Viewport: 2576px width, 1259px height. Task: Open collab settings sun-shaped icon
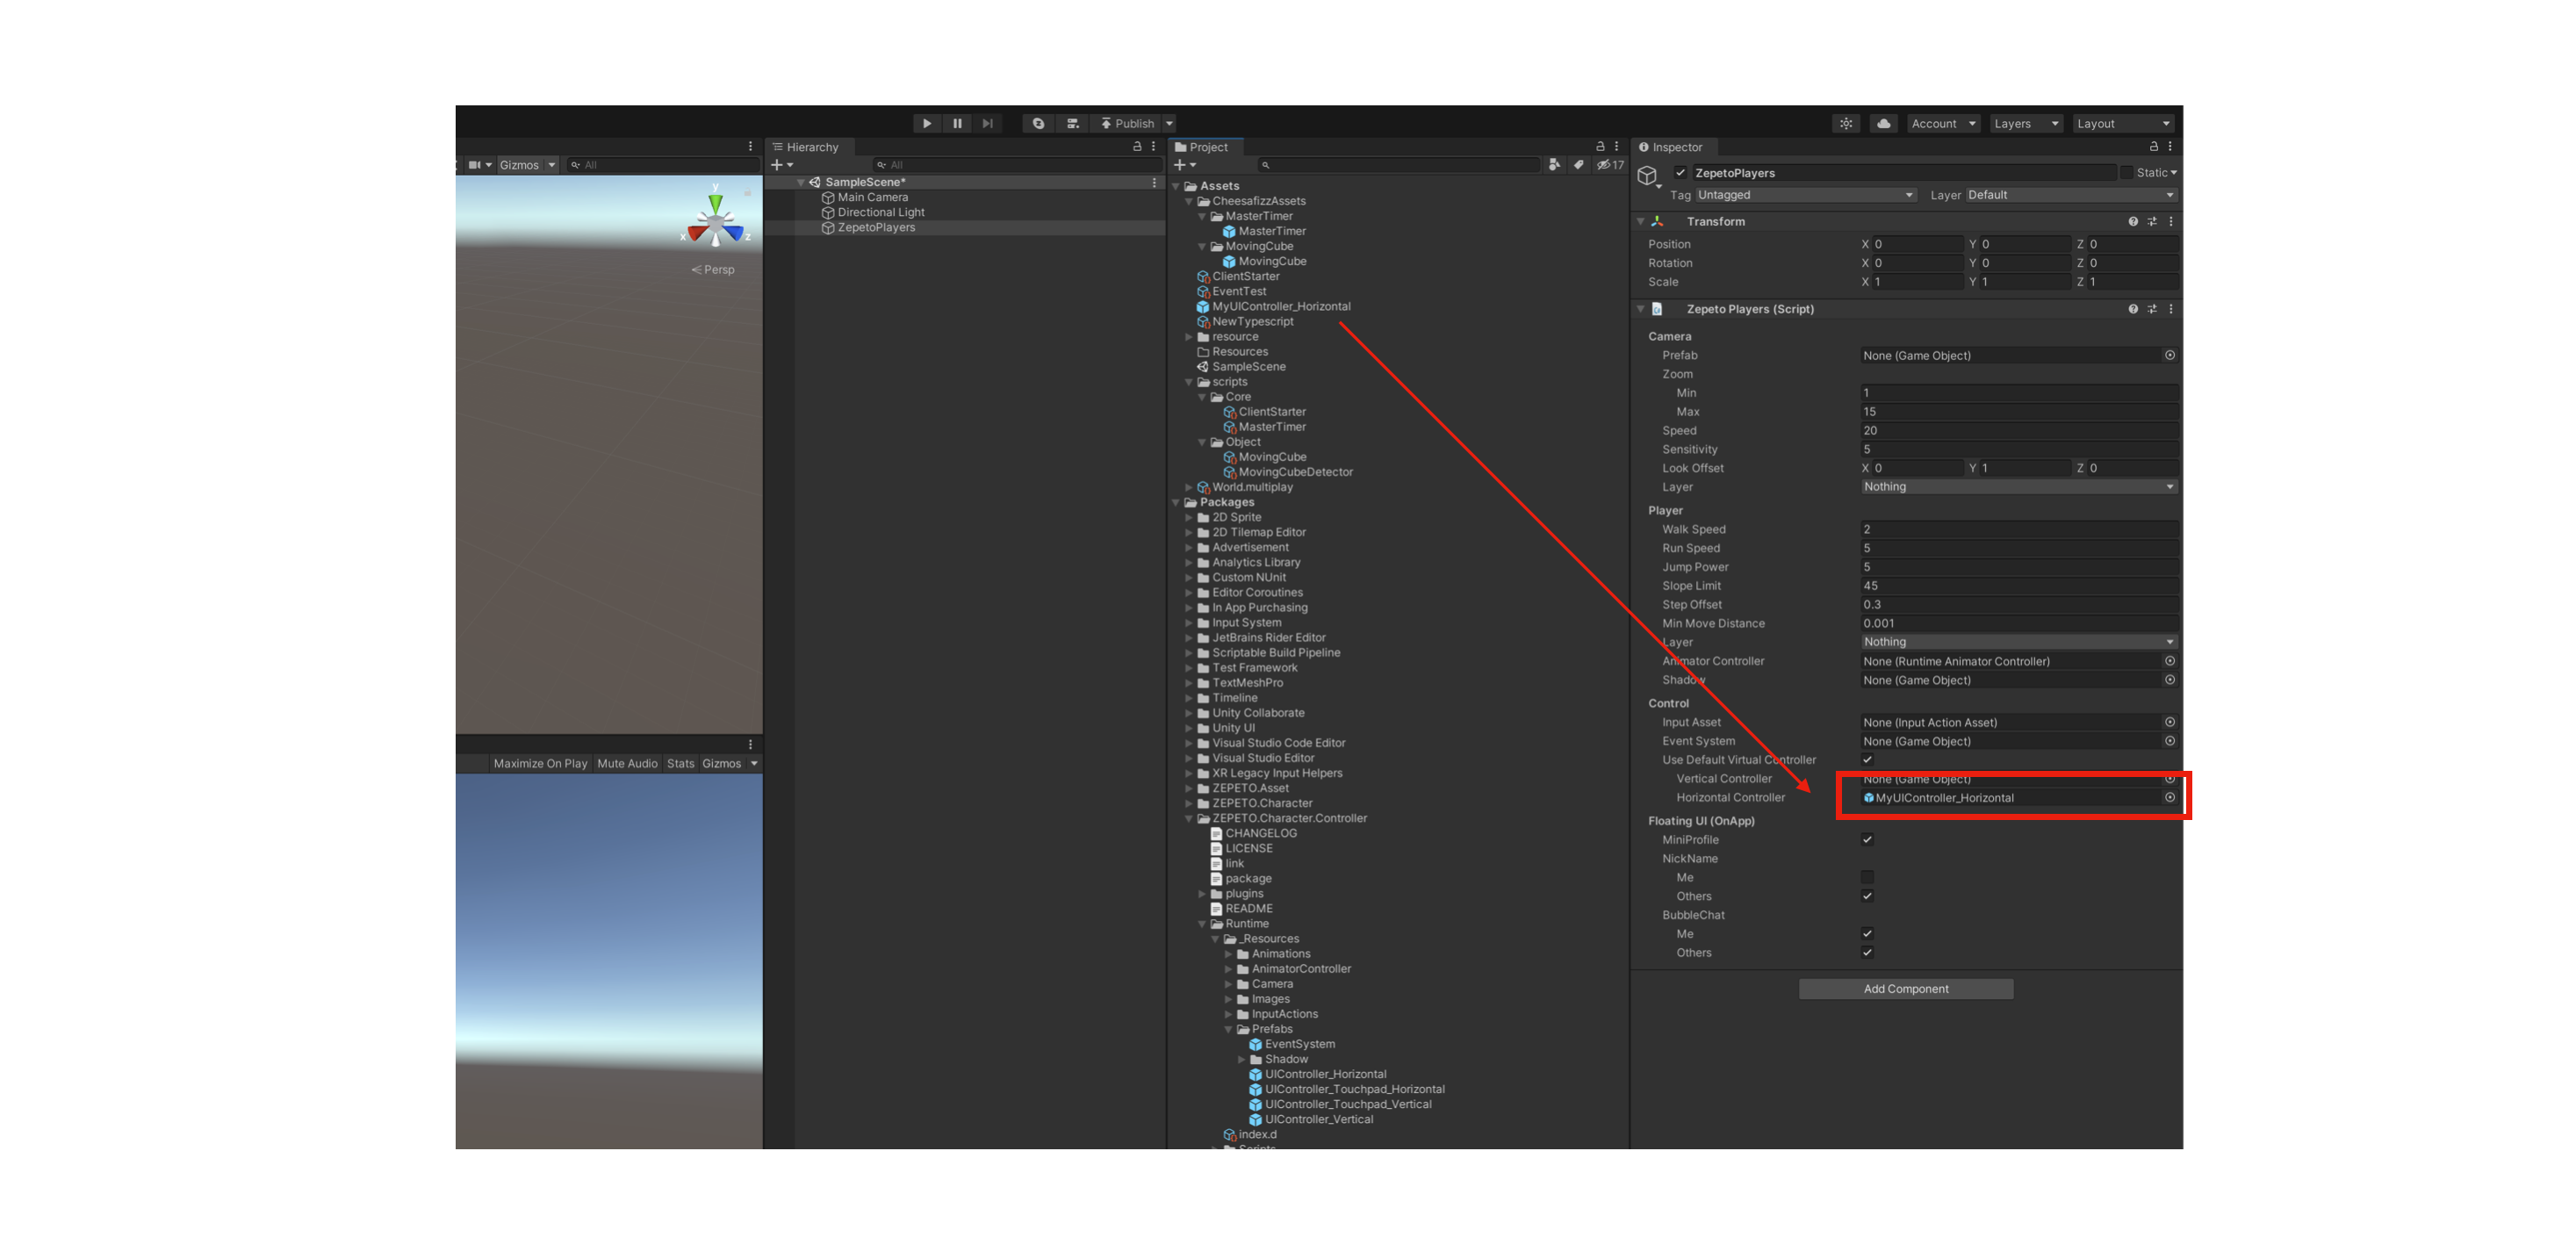click(x=1846, y=124)
